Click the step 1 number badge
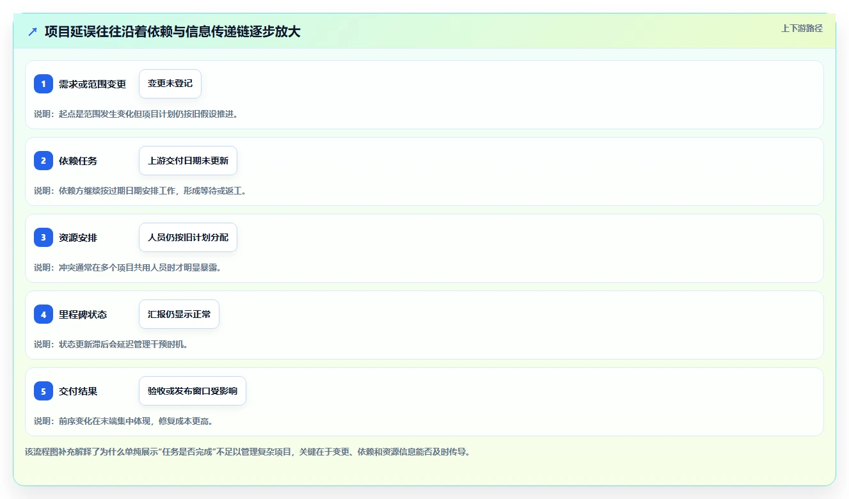This screenshot has height=499, width=849. [x=44, y=84]
